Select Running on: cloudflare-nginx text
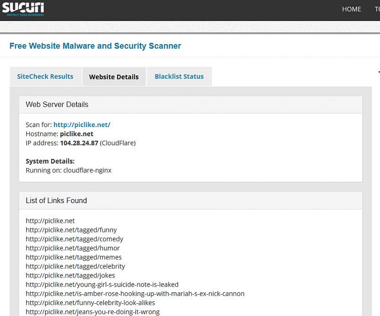The image size is (380, 316). [x=68, y=171]
